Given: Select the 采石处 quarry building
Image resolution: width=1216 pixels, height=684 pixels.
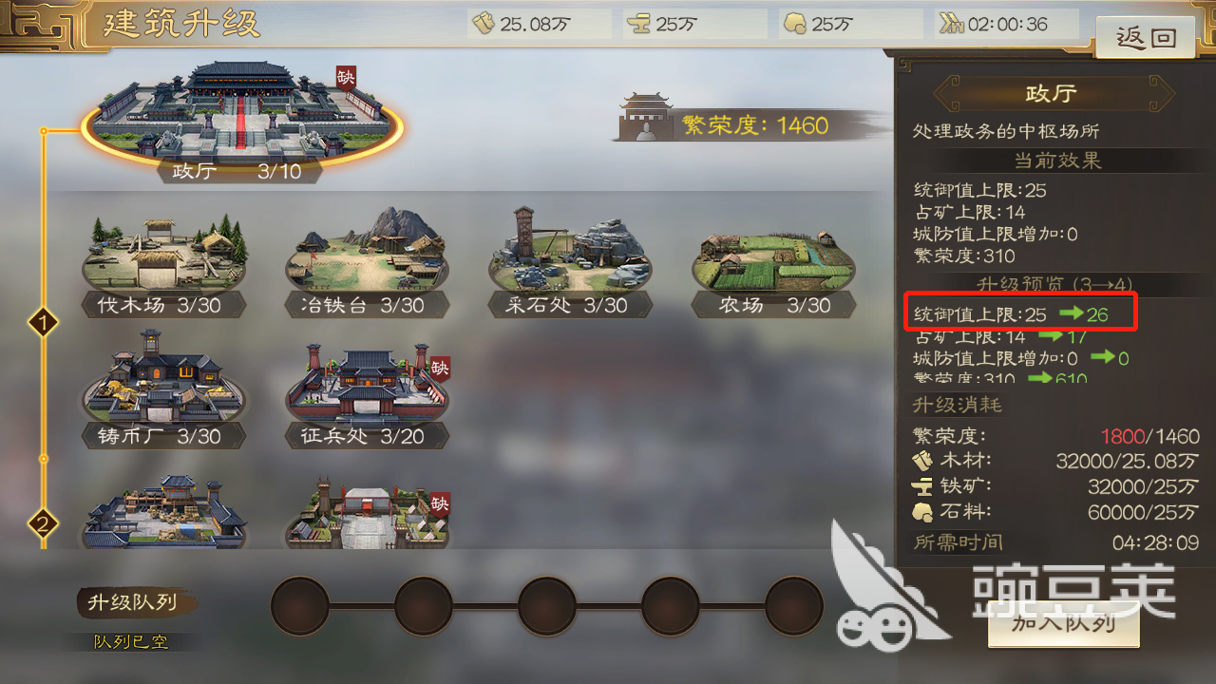Looking at the screenshot, I should pyautogui.click(x=570, y=264).
